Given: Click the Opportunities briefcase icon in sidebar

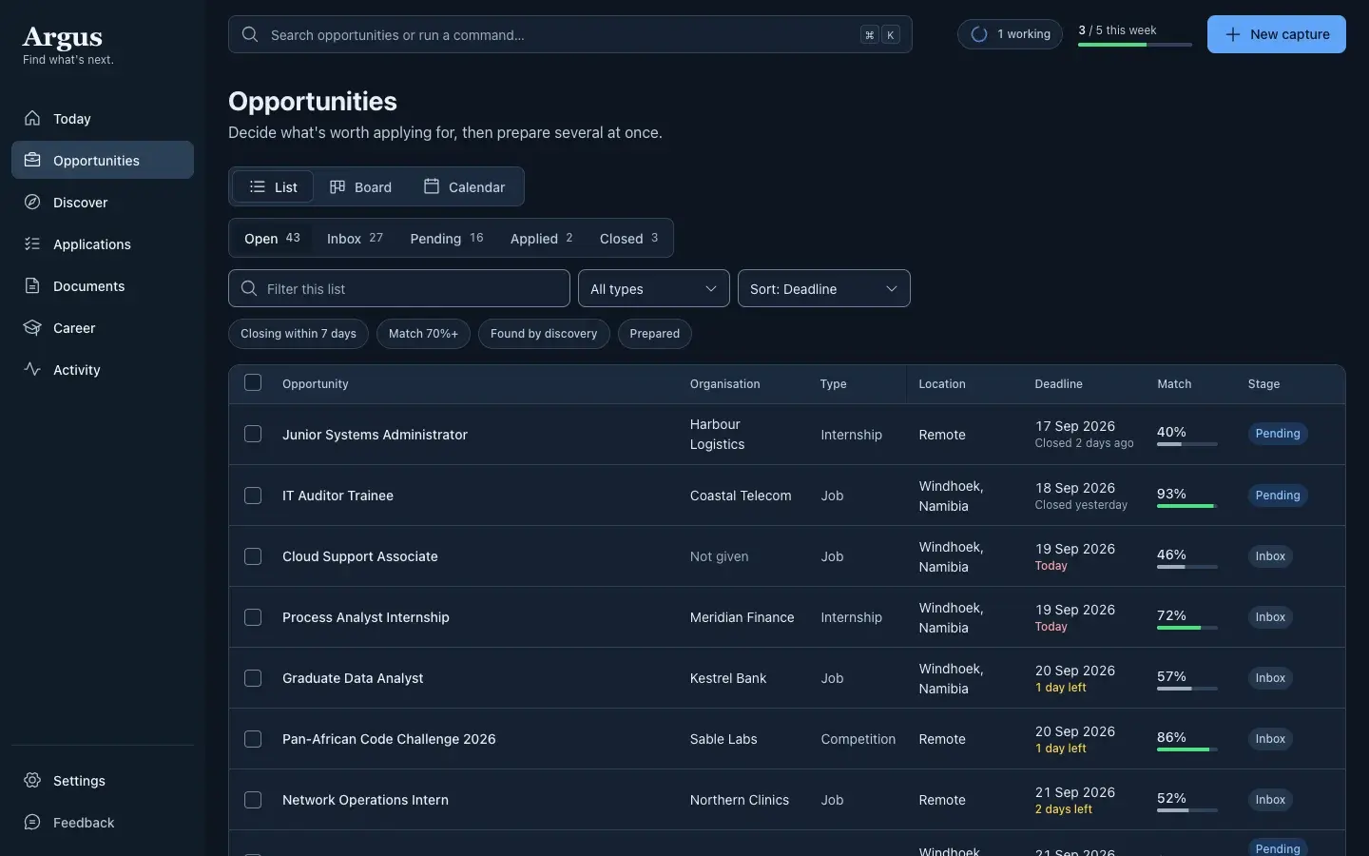Looking at the screenshot, I should click(x=32, y=160).
